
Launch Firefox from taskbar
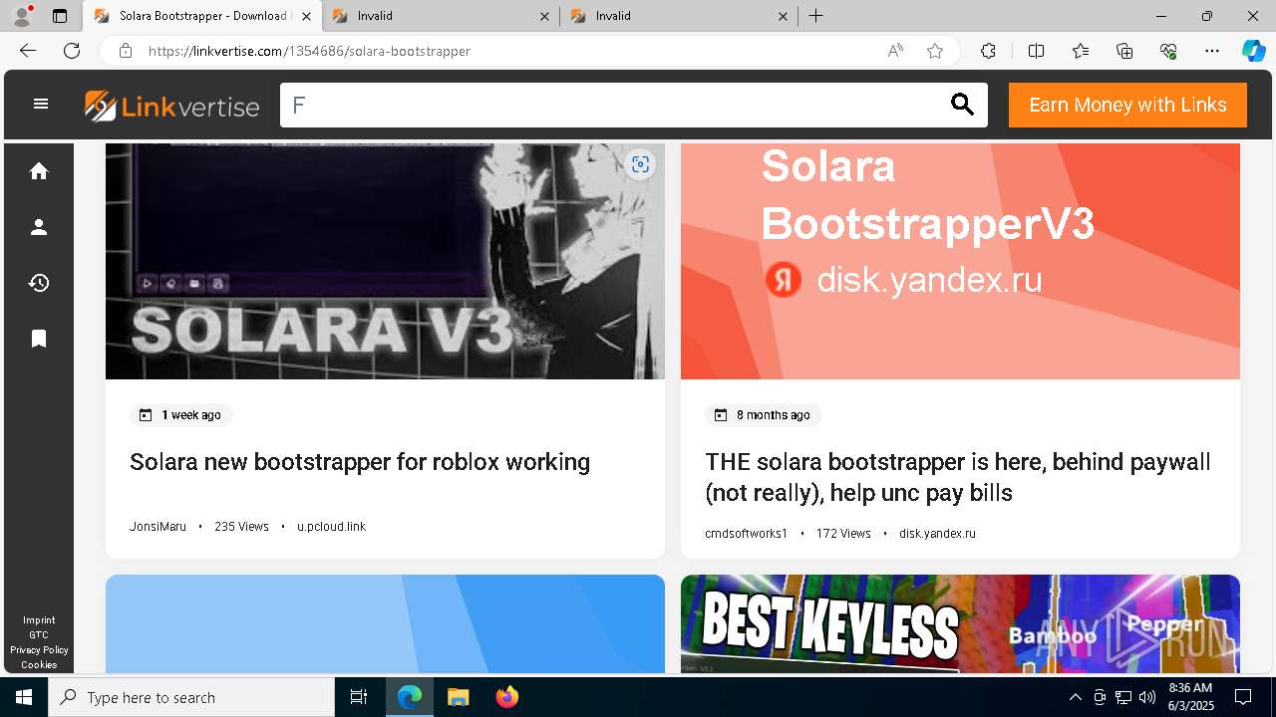pos(506,697)
